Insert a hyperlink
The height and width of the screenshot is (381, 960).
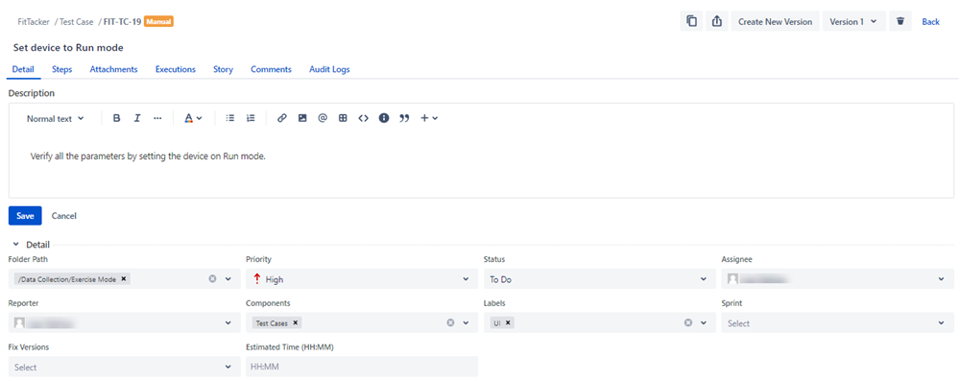pos(281,118)
